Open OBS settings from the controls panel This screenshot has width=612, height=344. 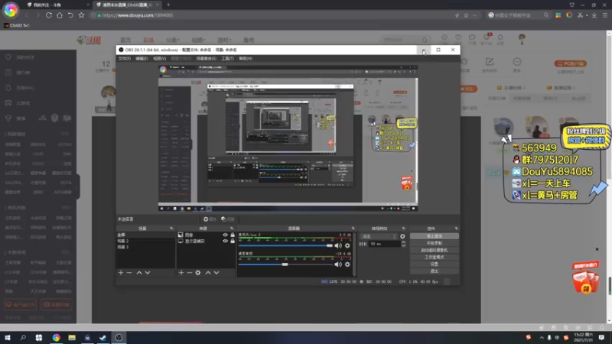[x=434, y=264]
